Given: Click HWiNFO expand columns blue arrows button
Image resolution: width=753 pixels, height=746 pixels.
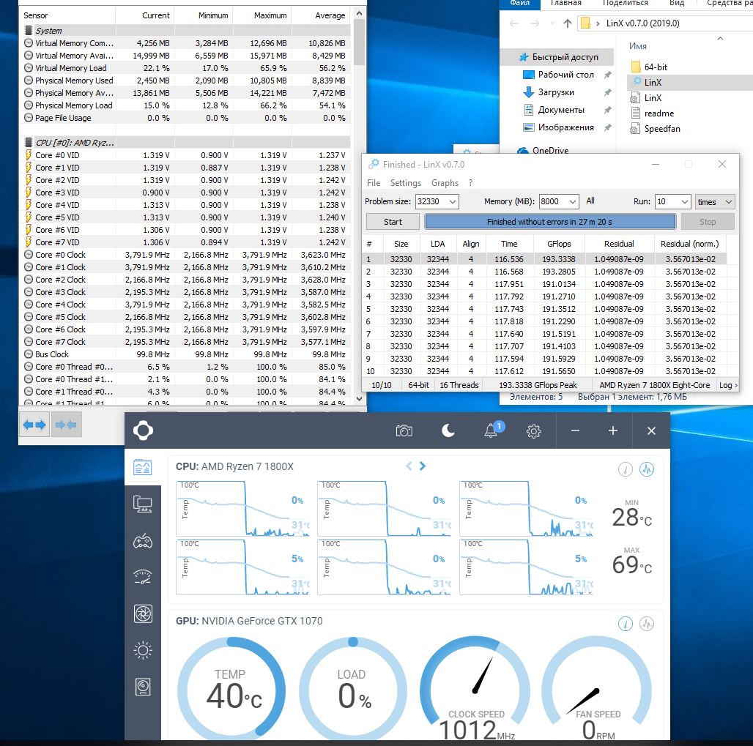Looking at the screenshot, I should 34,425.
